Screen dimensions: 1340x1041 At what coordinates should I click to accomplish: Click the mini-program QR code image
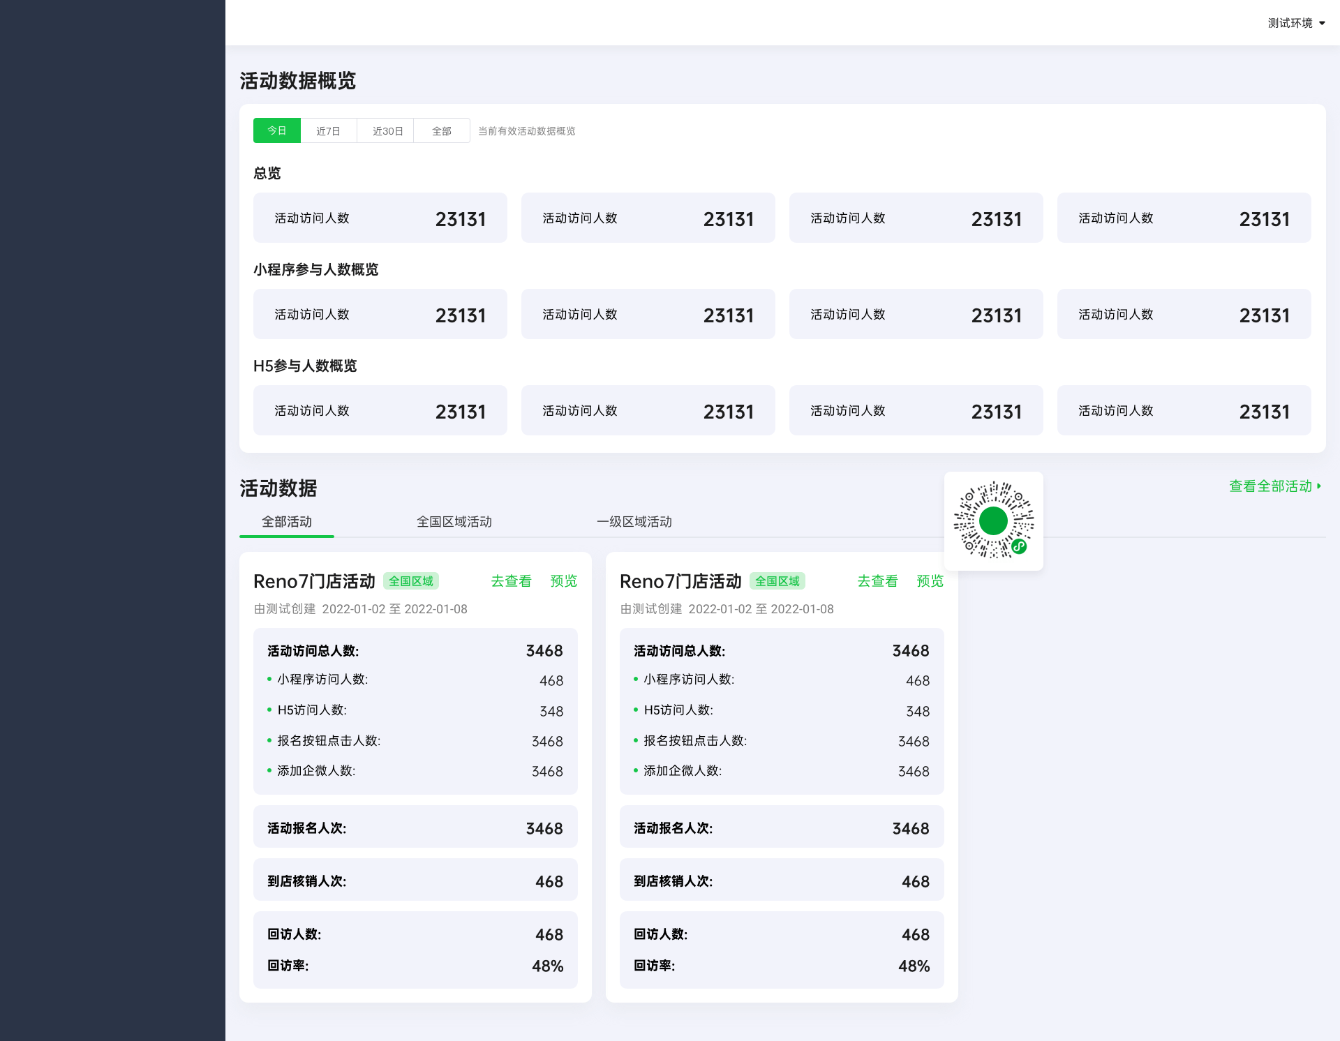[x=993, y=520]
